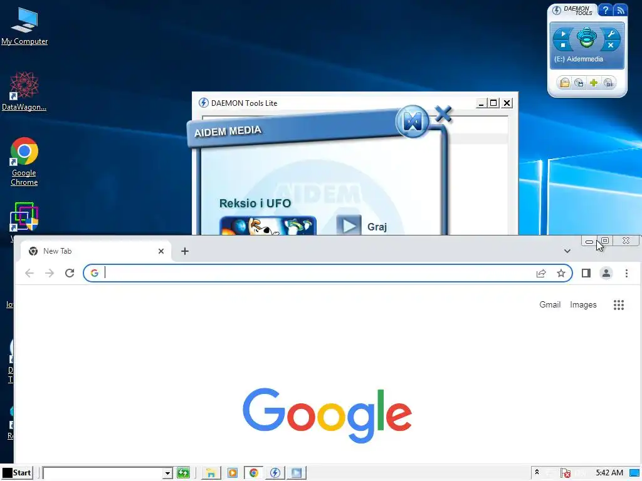Select the (E:) Aidemmedia drive label
The image size is (642, 481).
pos(579,59)
